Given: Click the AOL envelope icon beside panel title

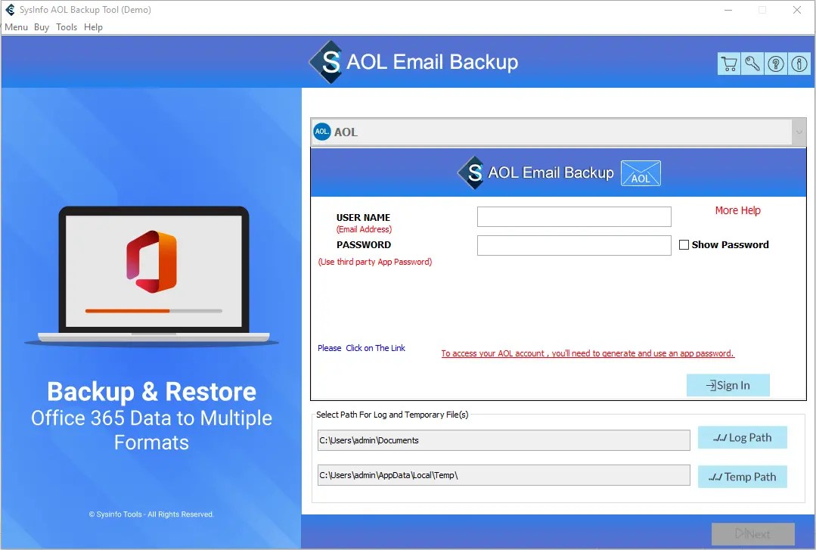Looking at the screenshot, I should click(641, 172).
